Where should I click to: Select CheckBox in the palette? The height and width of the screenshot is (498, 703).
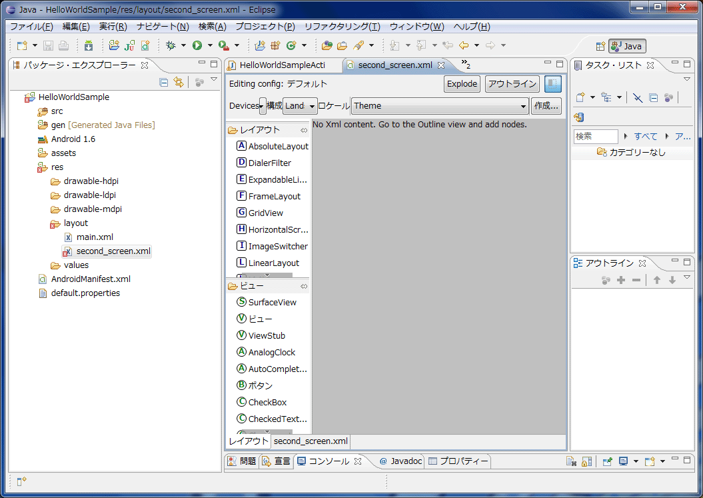click(267, 403)
